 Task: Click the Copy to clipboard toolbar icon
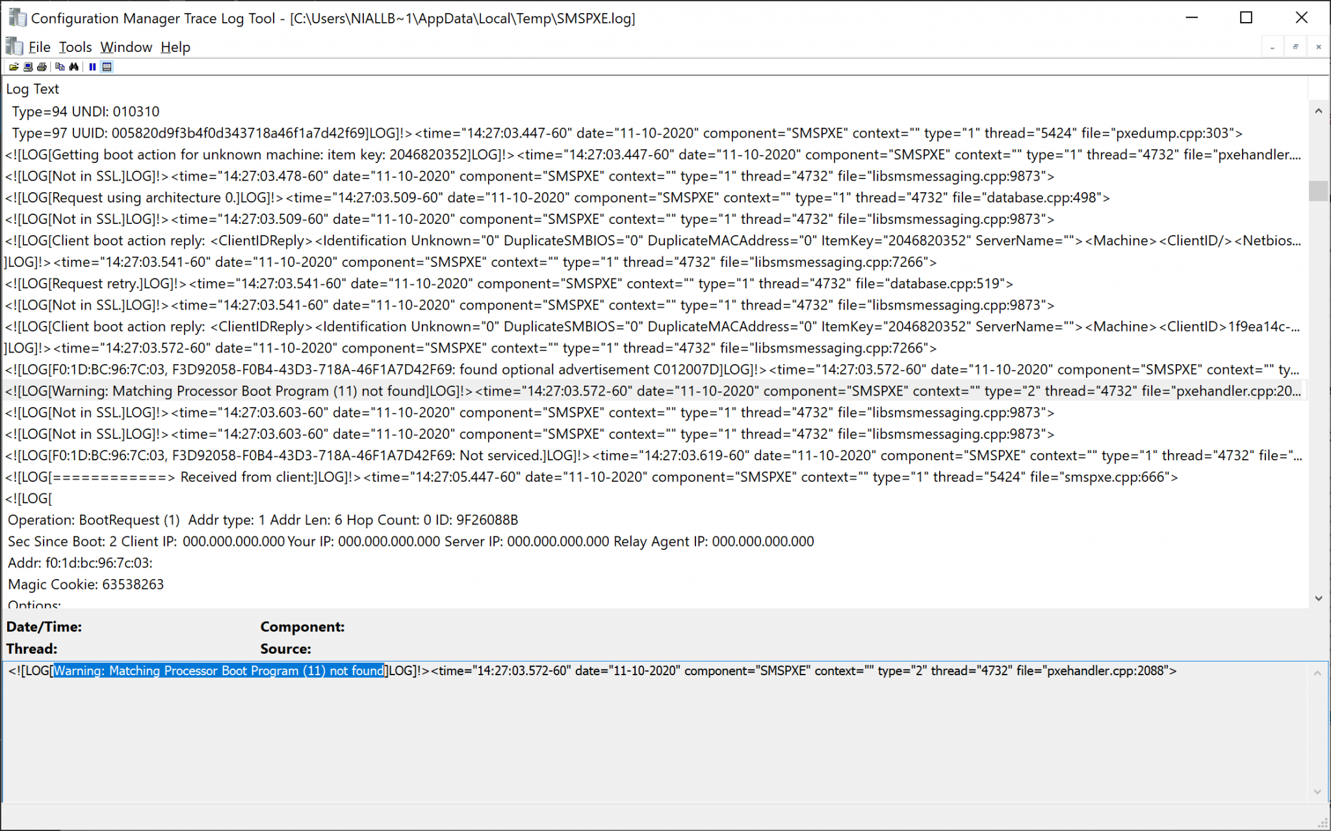pos(60,67)
